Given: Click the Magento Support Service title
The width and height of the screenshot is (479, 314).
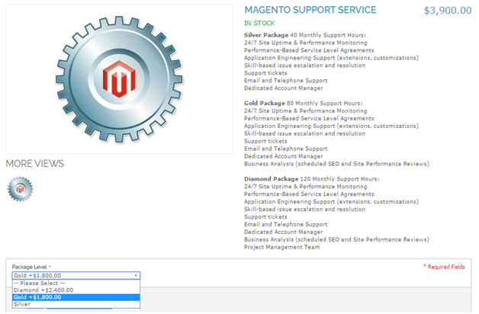Looking at the screenshot, I should 310,10.
